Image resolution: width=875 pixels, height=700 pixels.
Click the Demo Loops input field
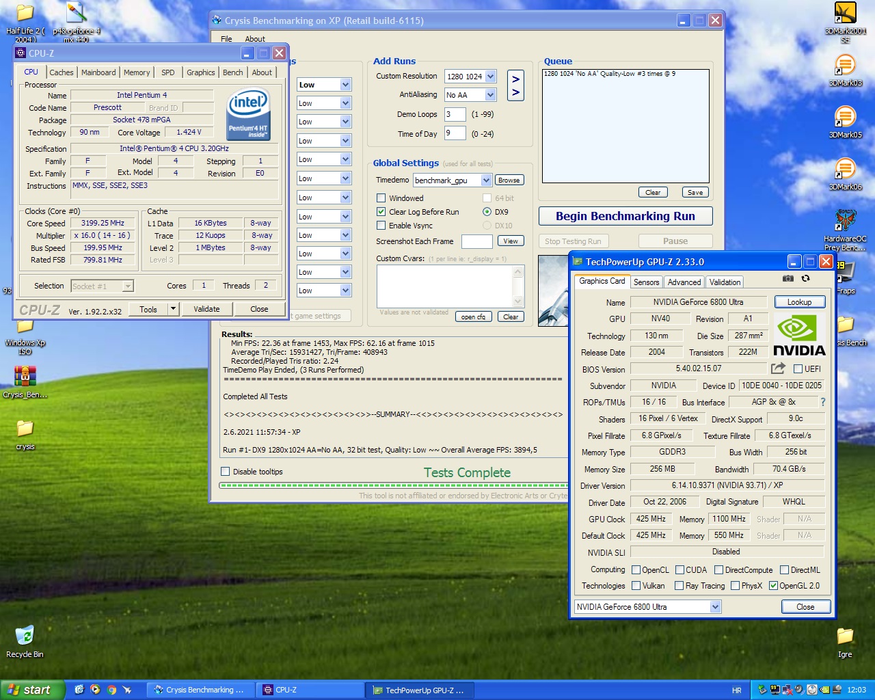tap(455, 115)
